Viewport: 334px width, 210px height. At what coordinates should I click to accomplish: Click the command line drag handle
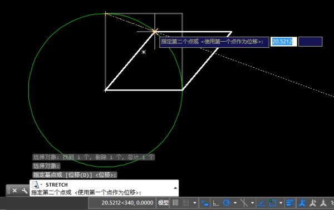9,191
